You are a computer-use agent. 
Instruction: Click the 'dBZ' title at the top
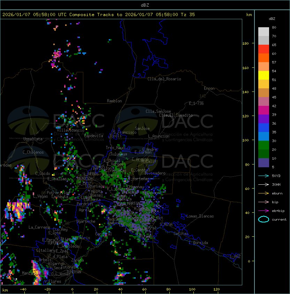(x=145, y=5)
